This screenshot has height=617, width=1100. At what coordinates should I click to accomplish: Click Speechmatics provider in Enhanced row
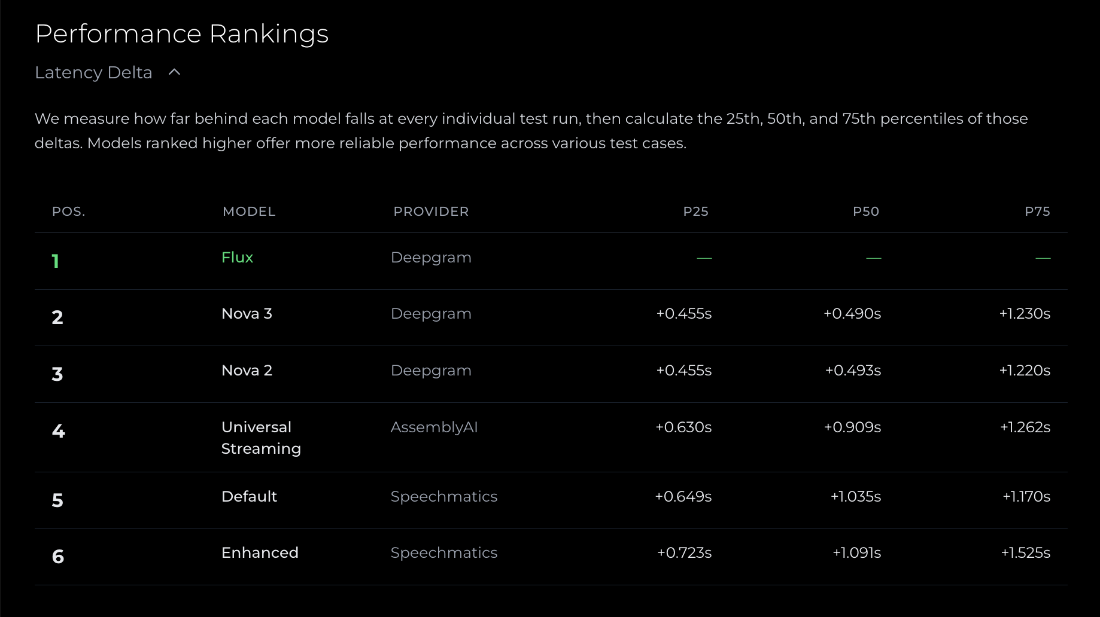443,553
